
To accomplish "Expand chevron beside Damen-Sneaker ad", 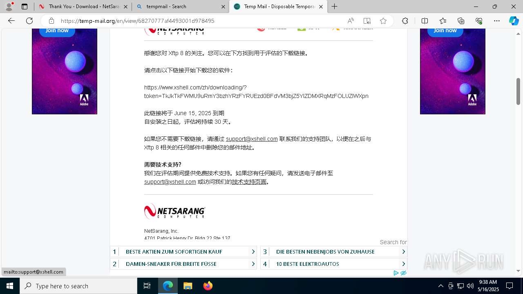I will tap(253, 264).
